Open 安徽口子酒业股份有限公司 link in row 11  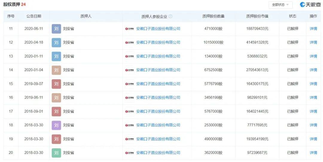pyautogui.click(x=158, y=29)
